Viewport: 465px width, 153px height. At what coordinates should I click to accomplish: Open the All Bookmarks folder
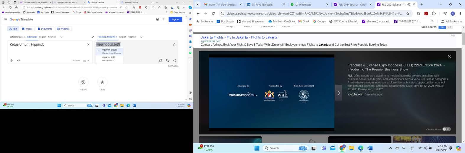(451, 21)
